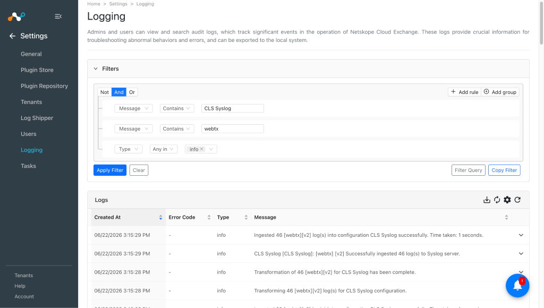Click the CLS Syslog value field
Image resolution: width=544 pixels, height=308 pixels.
click(x=233, y=108)
